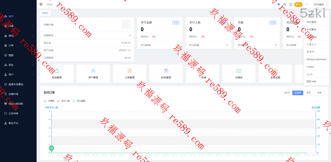This screenshot has height=162, width=331.
Task: Open 直通车流量包 in the sidebar
Action: click(x=18, y=84)
